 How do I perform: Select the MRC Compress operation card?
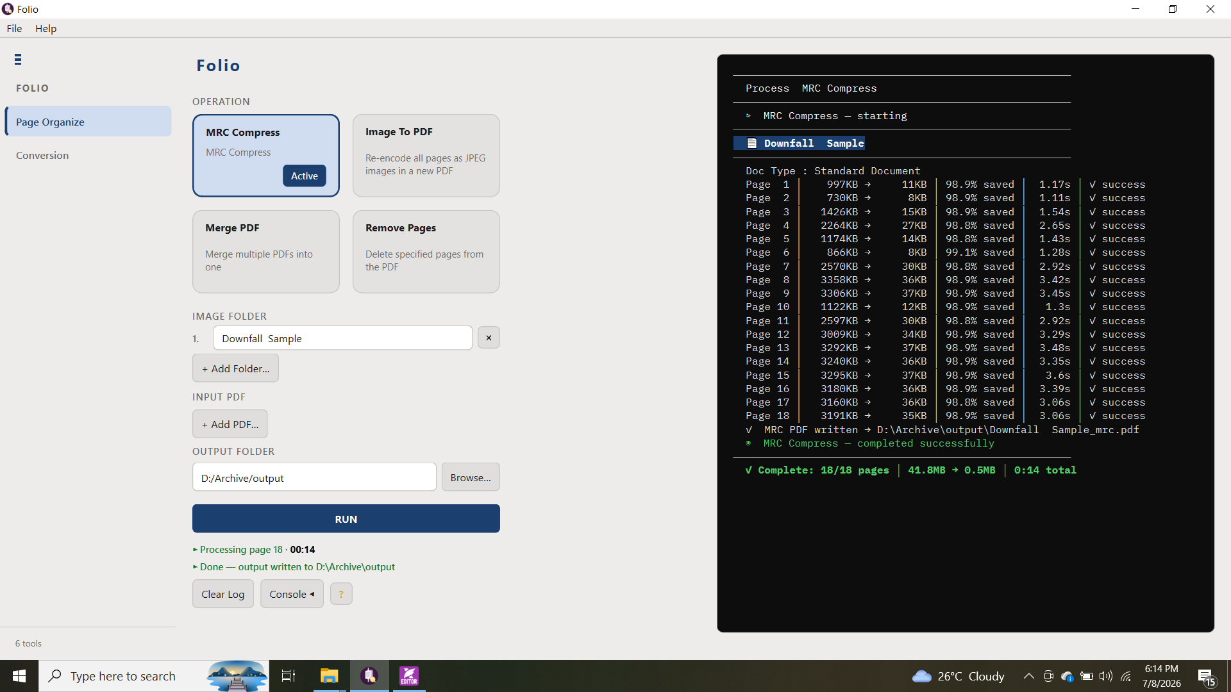click(x=266, y=156)
